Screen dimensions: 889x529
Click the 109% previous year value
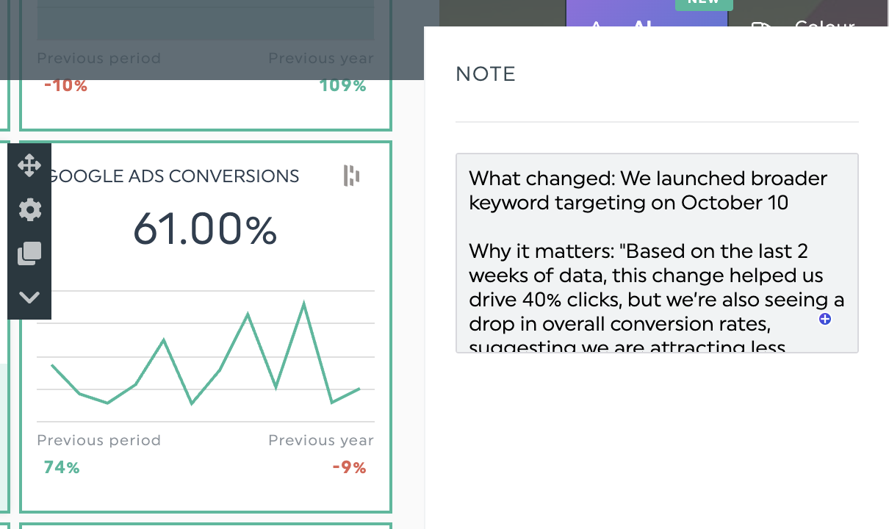tap(342, 85)
